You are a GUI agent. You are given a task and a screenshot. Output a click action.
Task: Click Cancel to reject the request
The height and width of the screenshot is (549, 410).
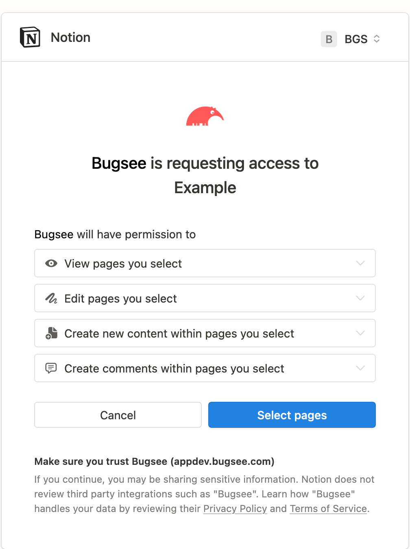[118, 415]
